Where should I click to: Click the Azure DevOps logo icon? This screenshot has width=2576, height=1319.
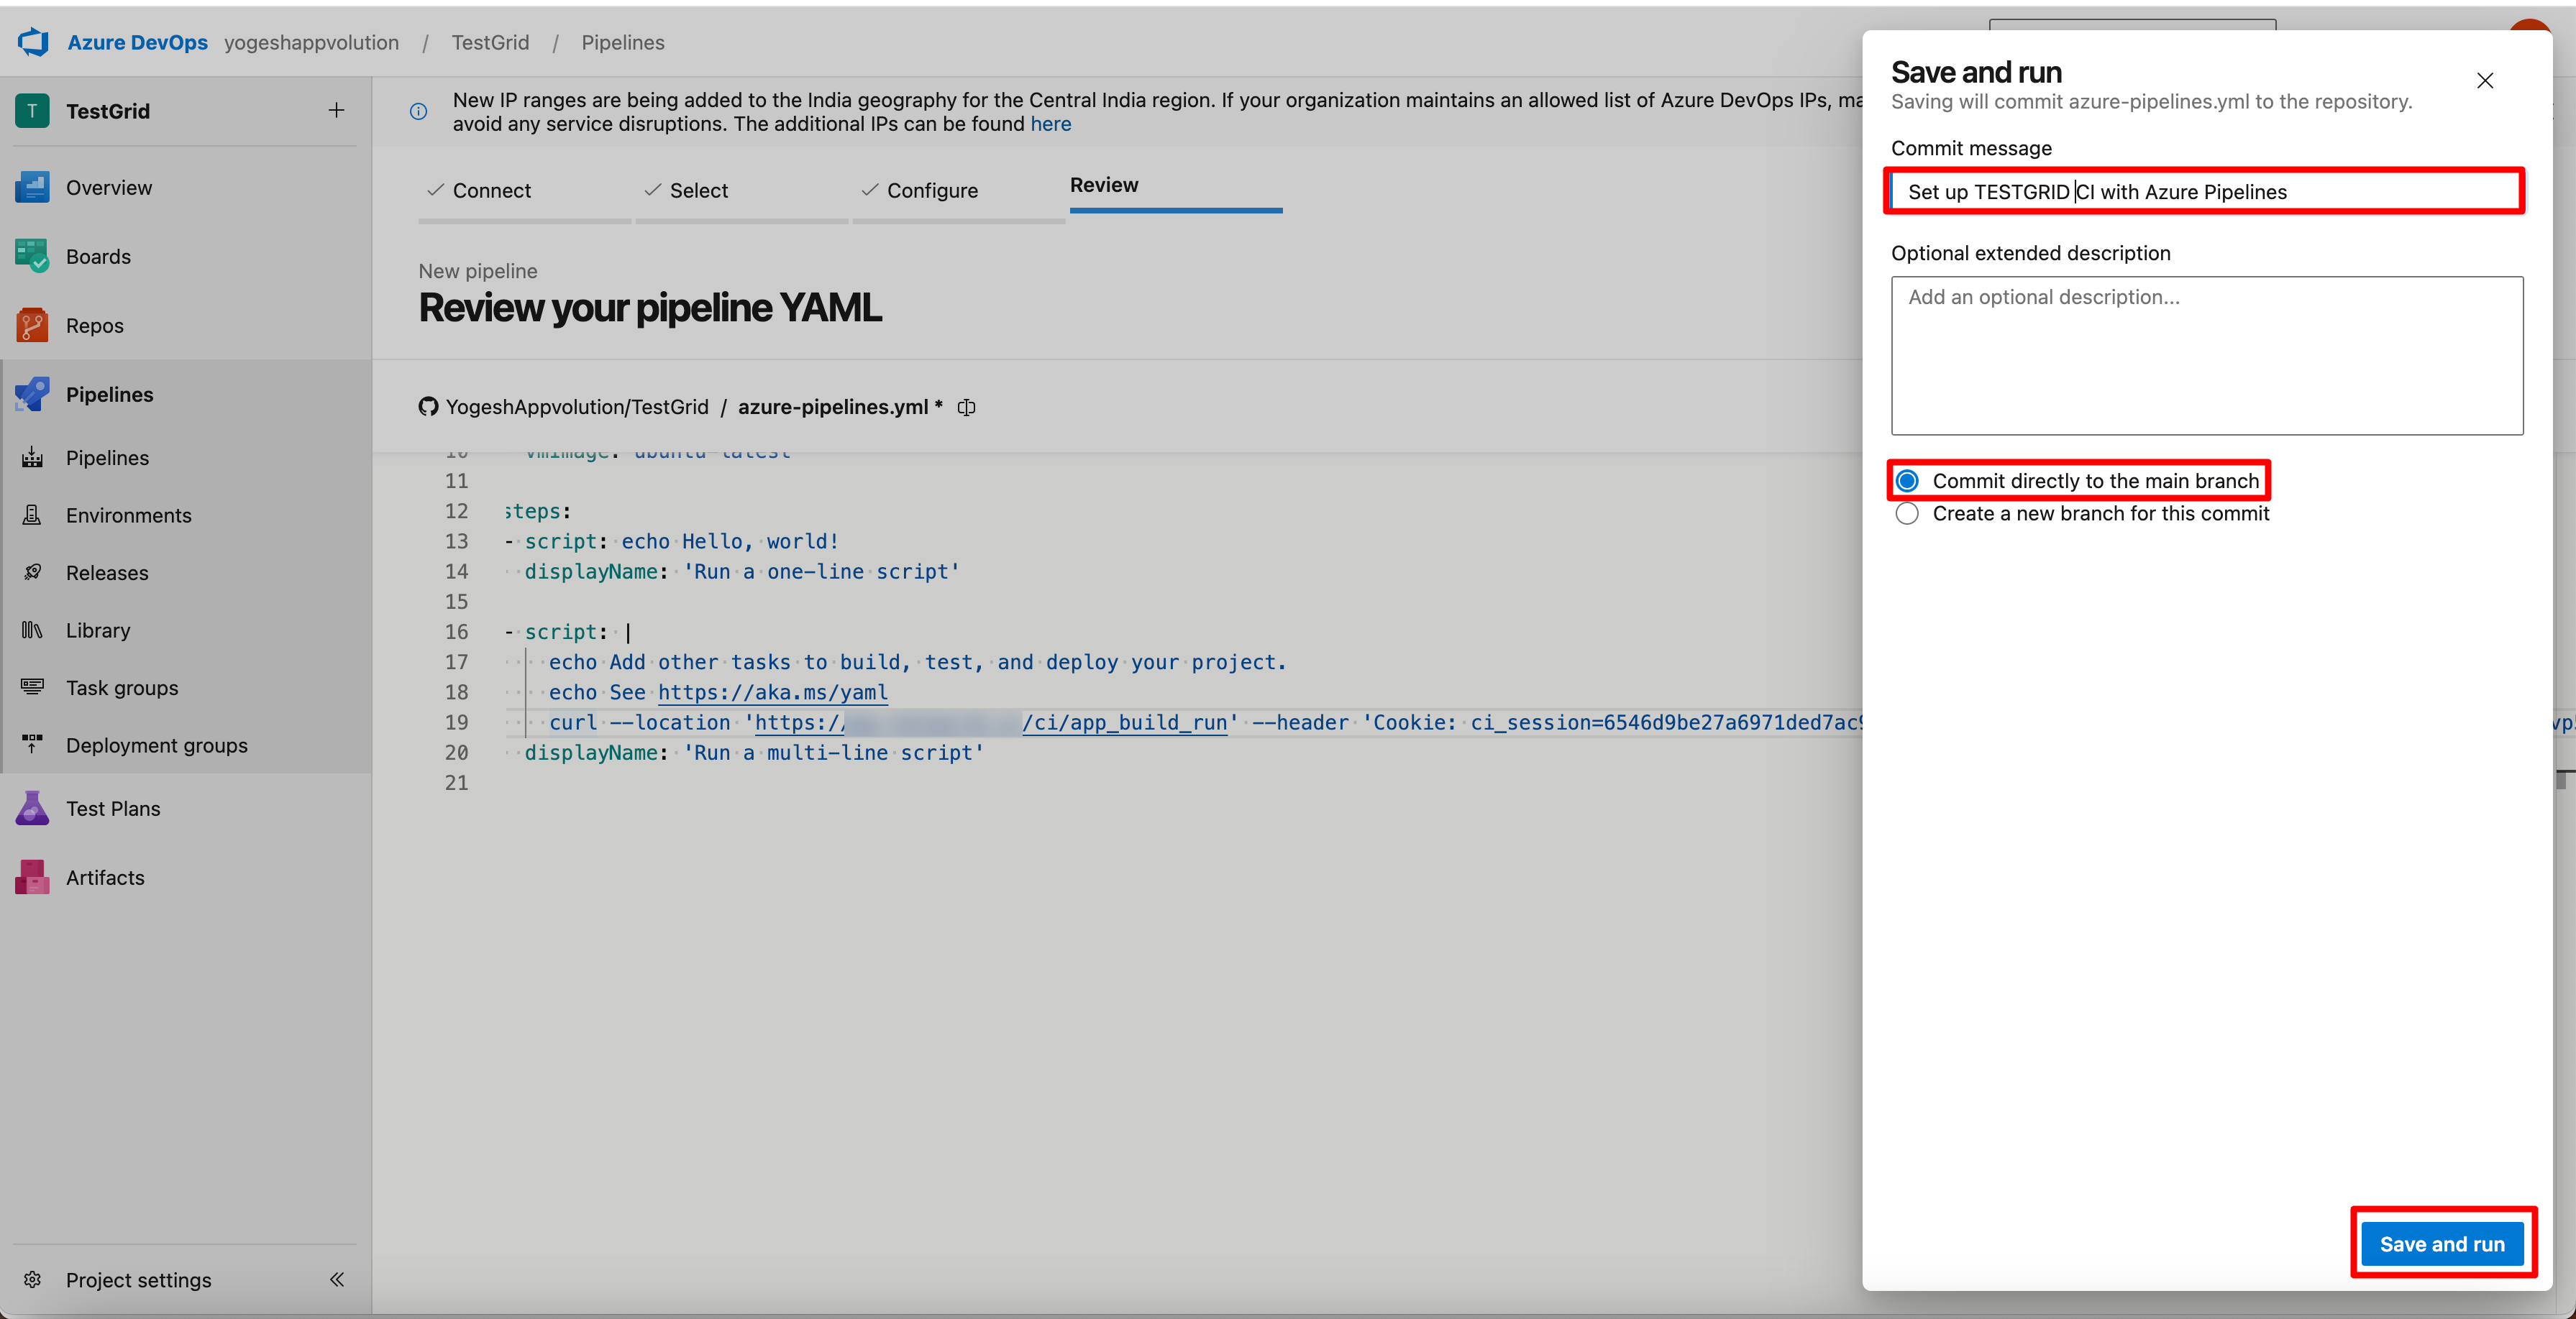[x=33, y=42]
